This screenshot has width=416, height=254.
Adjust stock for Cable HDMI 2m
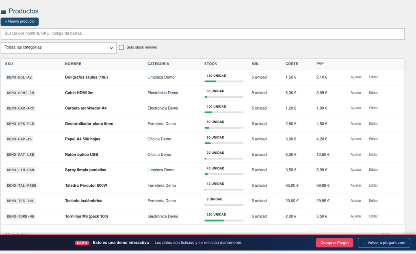point(356,93)
